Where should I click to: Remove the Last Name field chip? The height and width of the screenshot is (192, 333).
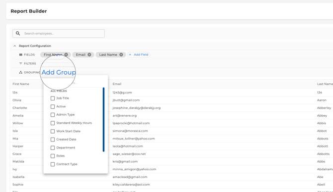[x=121, y=54]
